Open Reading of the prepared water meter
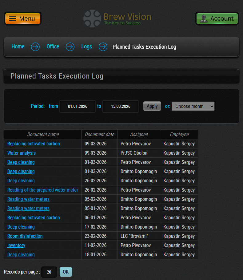The width and height of the screenshot is (243, 280). coord(42,190)
